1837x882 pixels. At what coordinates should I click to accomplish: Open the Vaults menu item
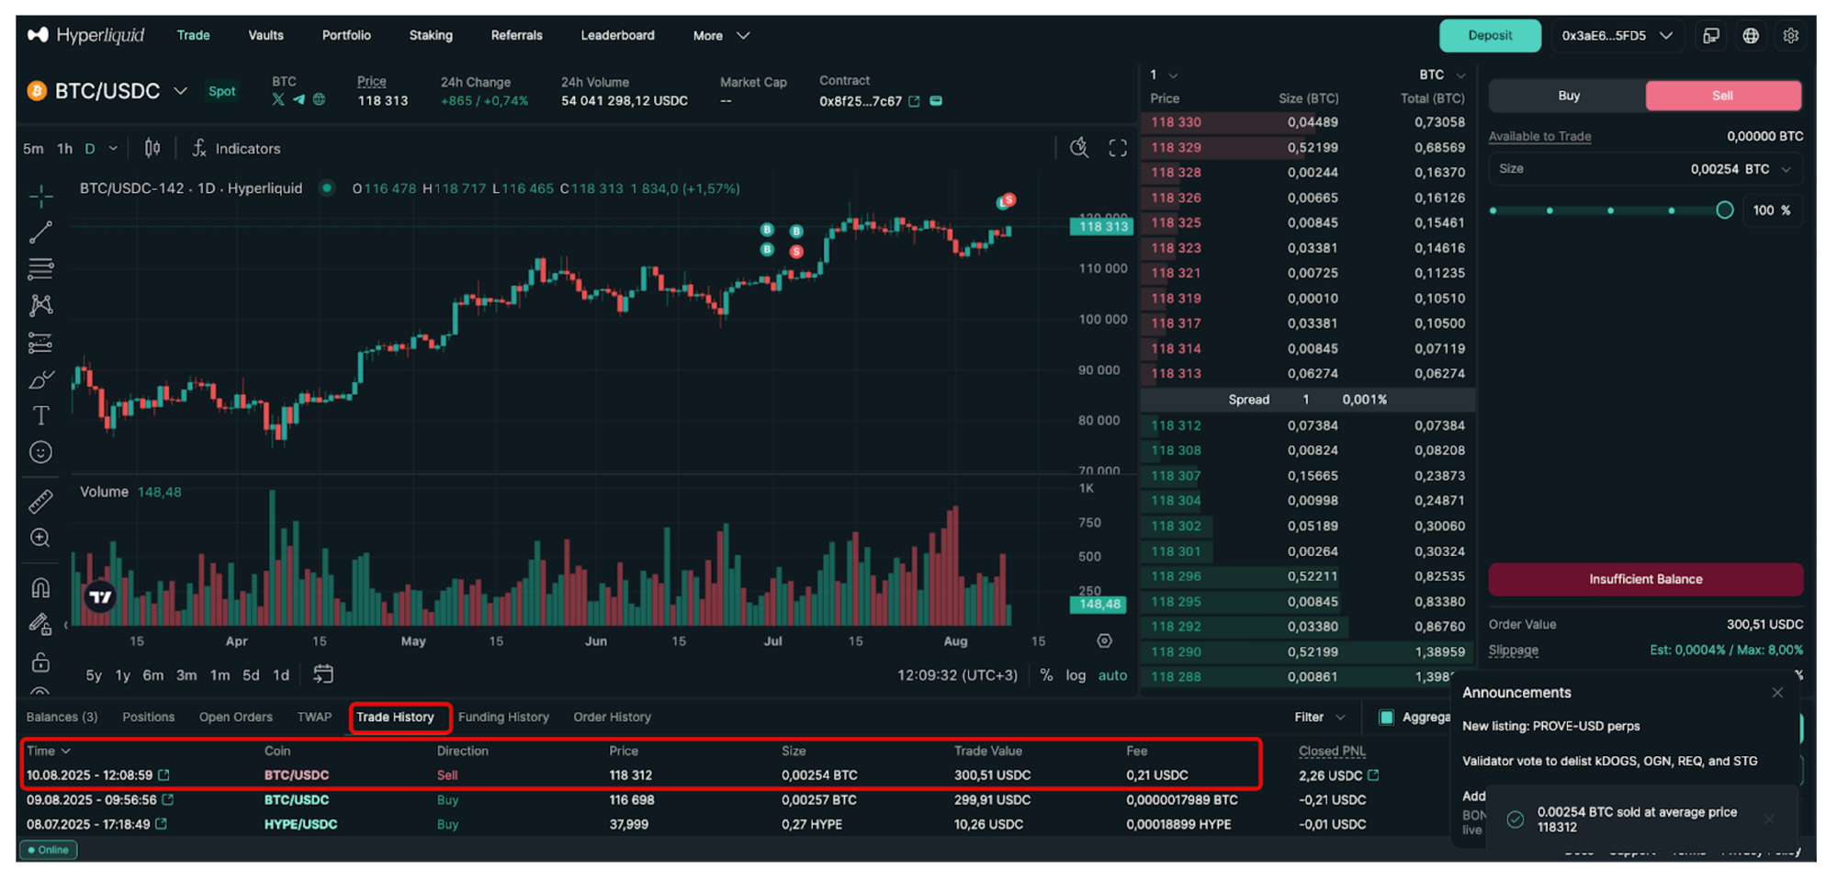coord(265,36)
